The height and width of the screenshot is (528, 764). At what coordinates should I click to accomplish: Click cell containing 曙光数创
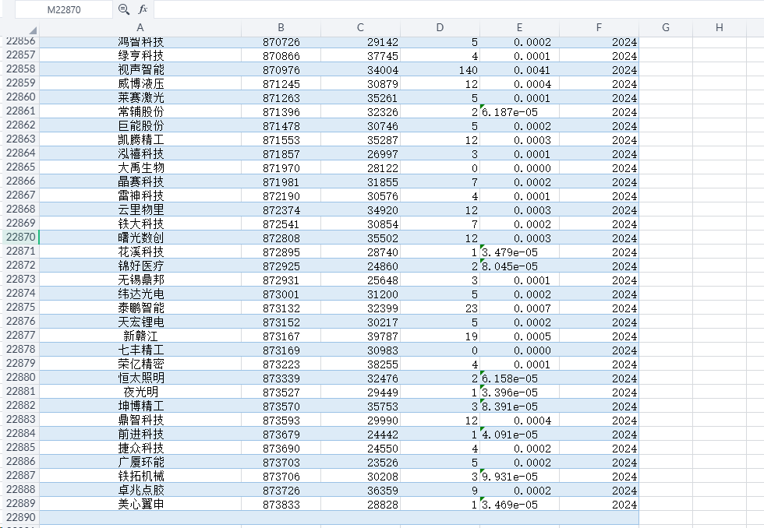click(140, 238)
